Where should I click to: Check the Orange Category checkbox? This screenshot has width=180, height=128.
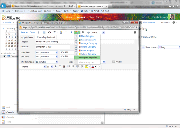coord(76,43)
